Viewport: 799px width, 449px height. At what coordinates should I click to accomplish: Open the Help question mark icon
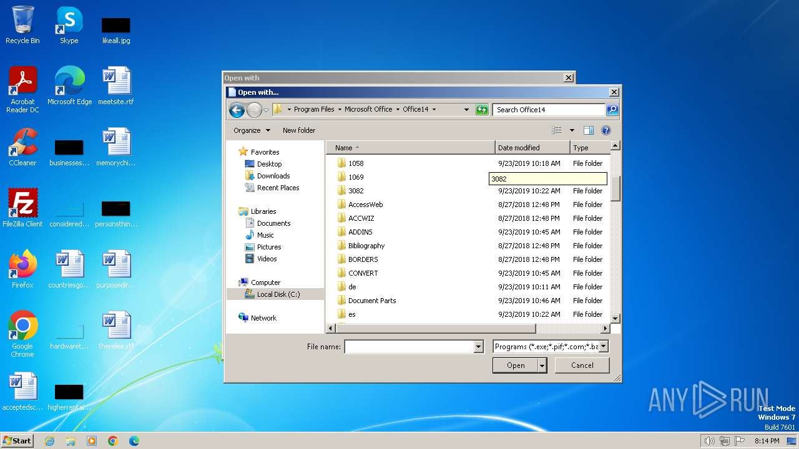(x=605, y=130)
